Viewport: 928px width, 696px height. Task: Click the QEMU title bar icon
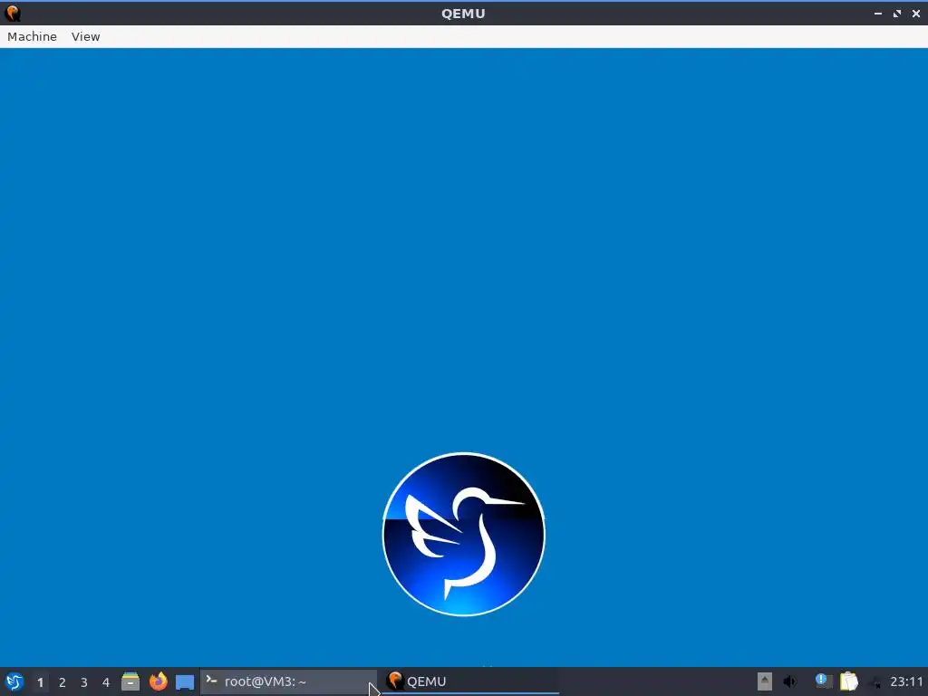pos(13,13)
